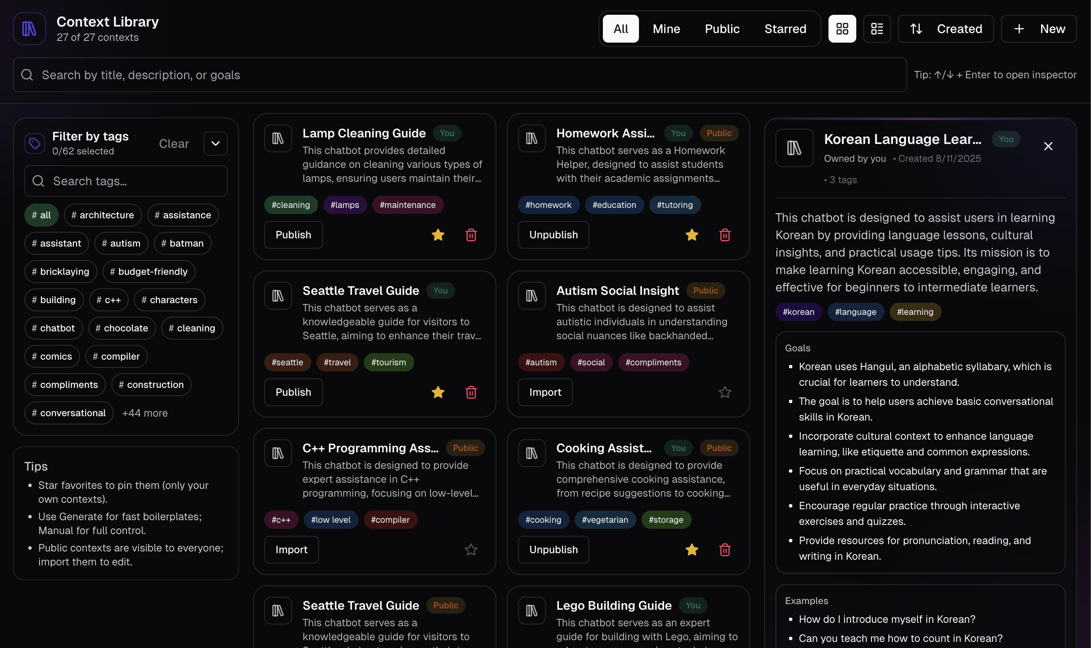Unpublish the Cooking Assistant context
Viewport: 1091px width, 648px height.
pos(553,550)
